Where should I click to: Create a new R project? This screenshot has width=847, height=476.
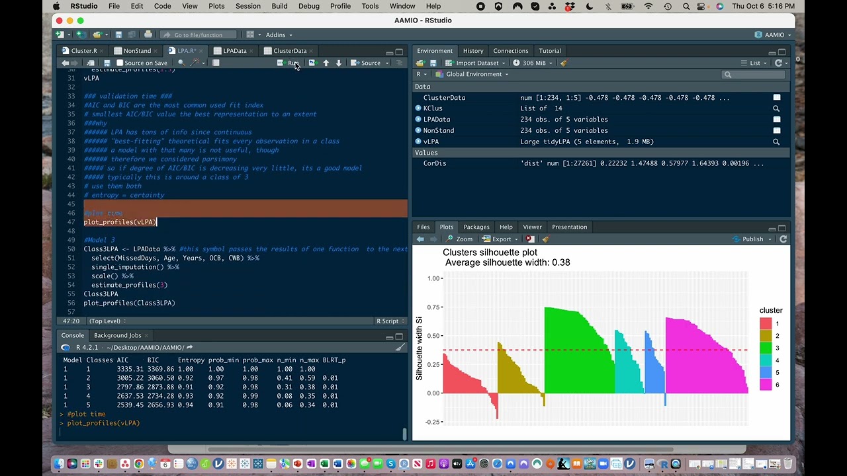pyautogui.click(x=81, y=34)
